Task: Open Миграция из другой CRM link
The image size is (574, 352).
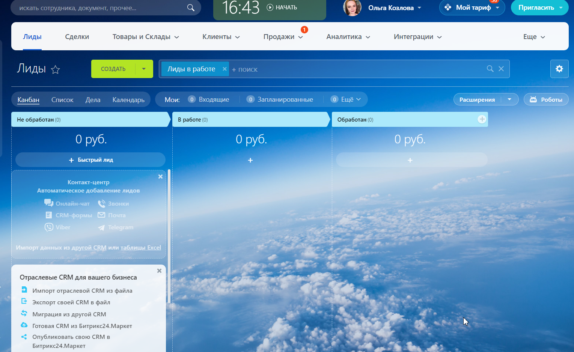Action: tap(69, 314)
